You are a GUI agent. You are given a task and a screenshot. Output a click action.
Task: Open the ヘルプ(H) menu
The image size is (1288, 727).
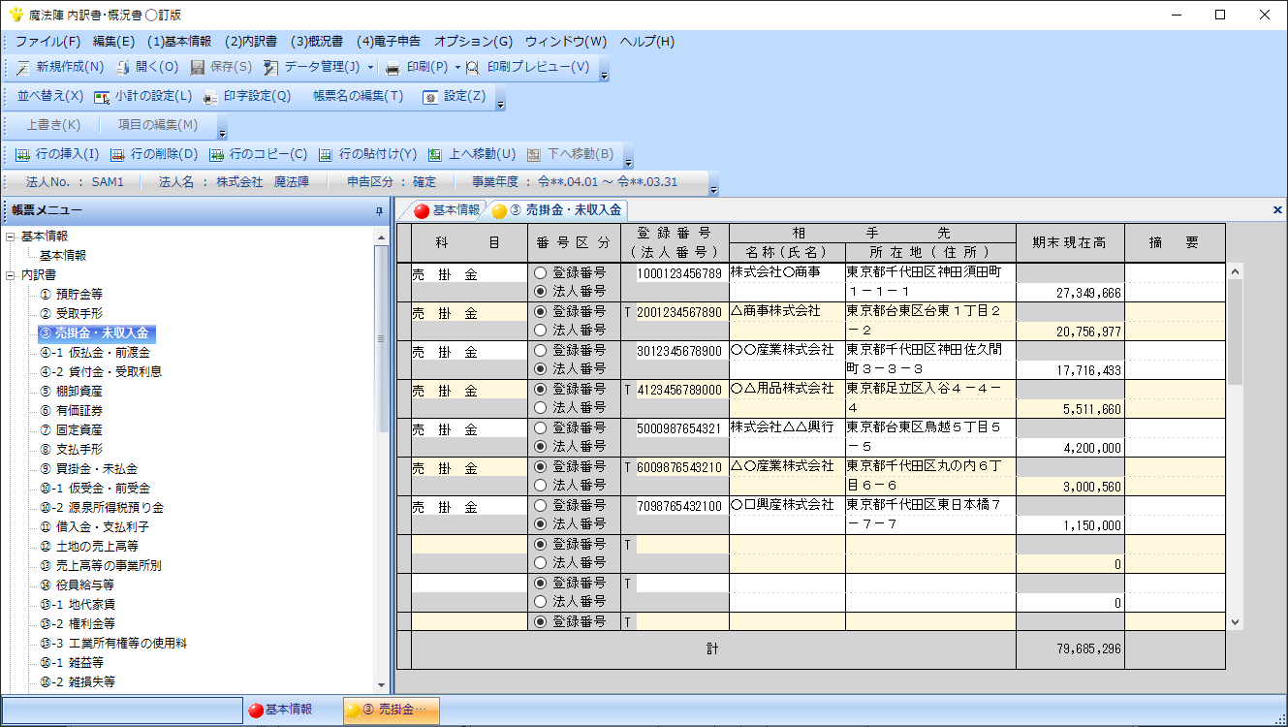(646, 42)
